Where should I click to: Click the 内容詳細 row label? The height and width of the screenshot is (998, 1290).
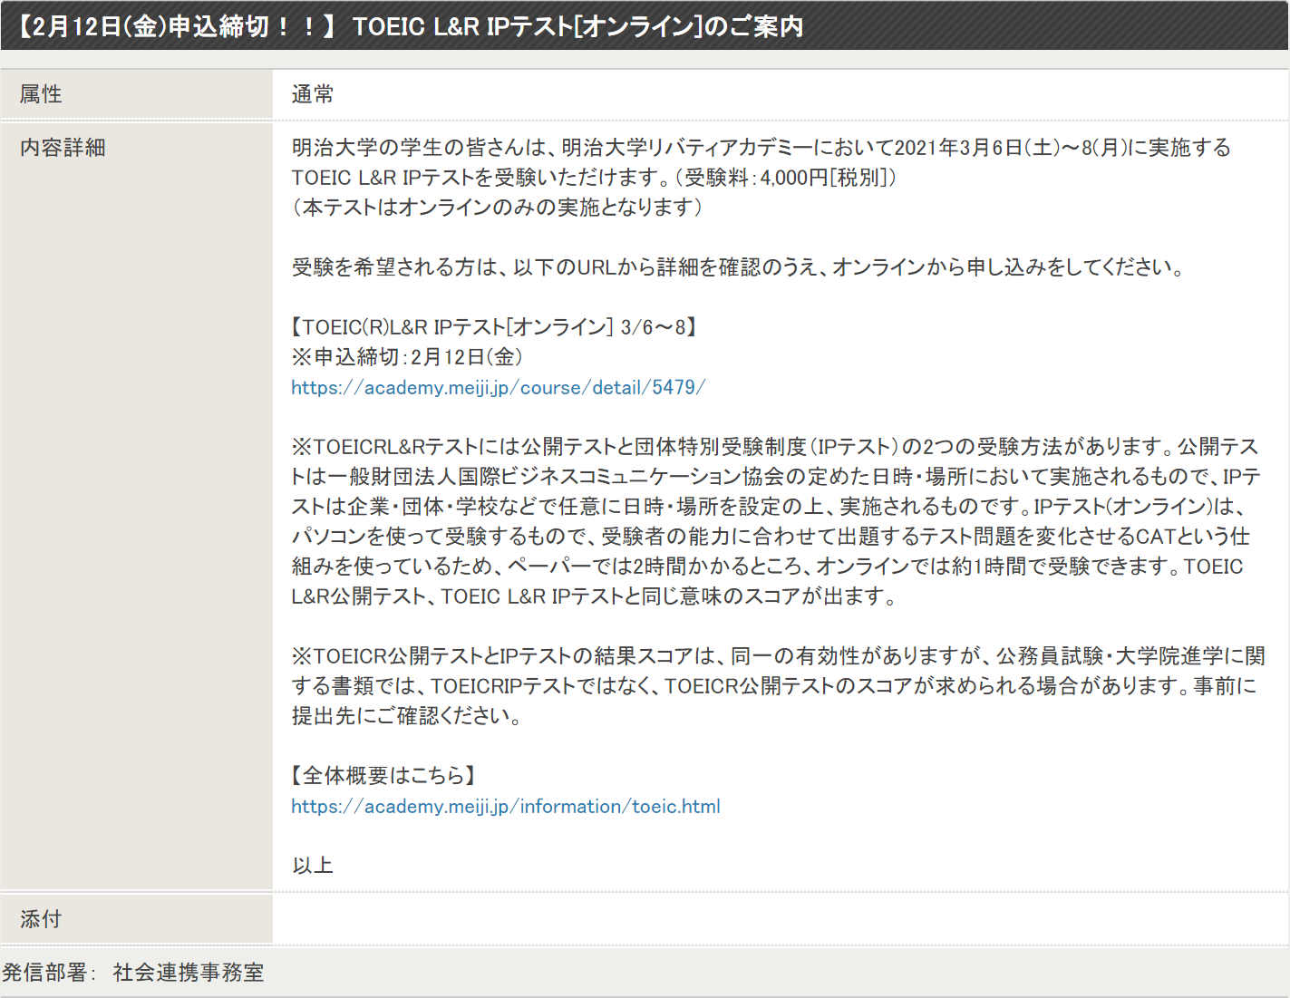(63, 148)
